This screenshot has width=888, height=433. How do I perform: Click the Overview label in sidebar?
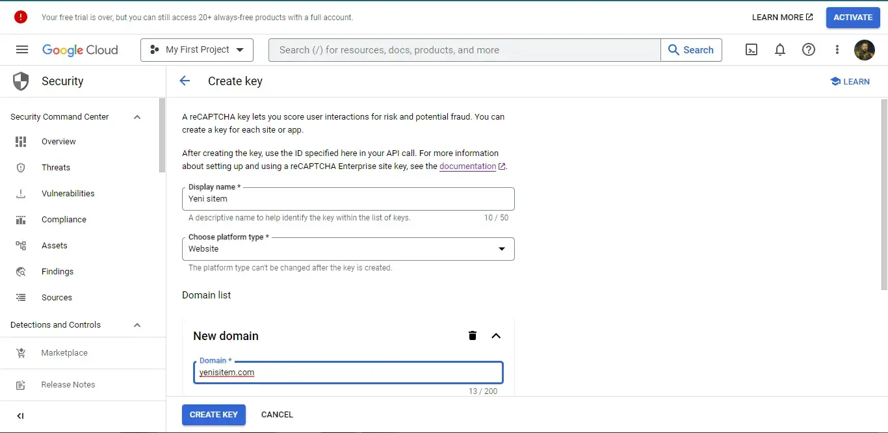point(59,142)
